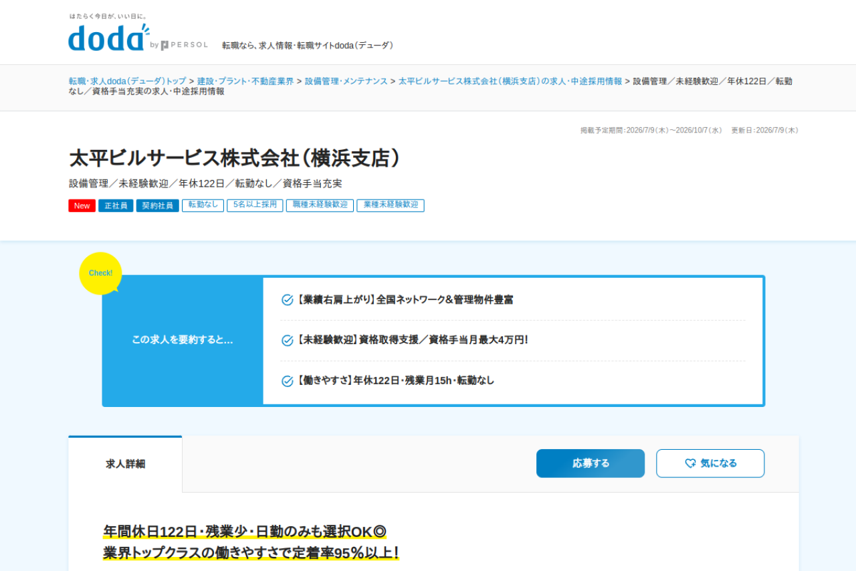
Task: Click the 更新日:2026/7/9 text
Action: point(764,131)
